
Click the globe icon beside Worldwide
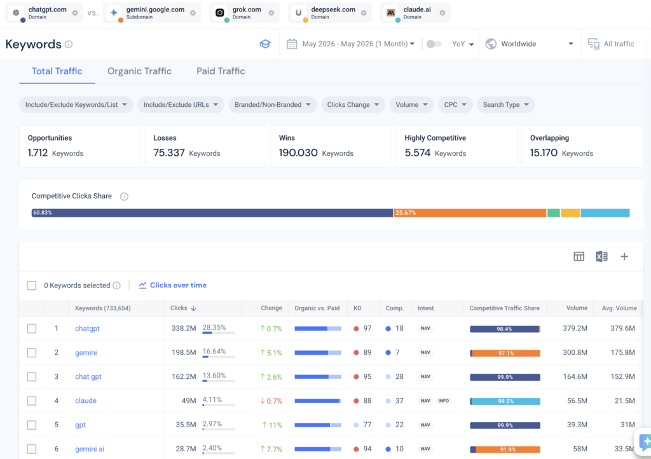coord(491,44)
